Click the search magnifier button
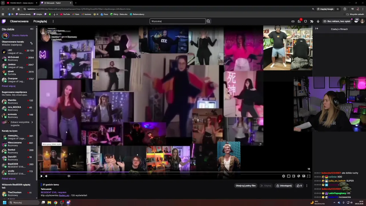The image size is (366, 206). tap(208, 21)
